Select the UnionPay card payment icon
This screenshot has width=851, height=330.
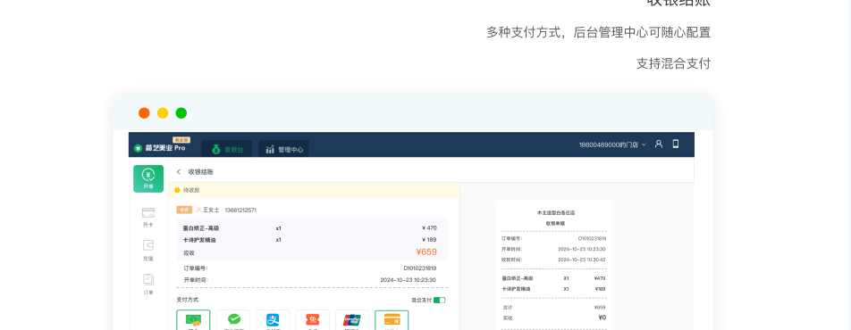pos(351,320)
